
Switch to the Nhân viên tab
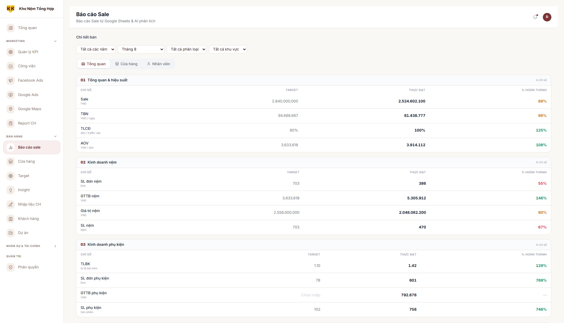pos(159,64)
